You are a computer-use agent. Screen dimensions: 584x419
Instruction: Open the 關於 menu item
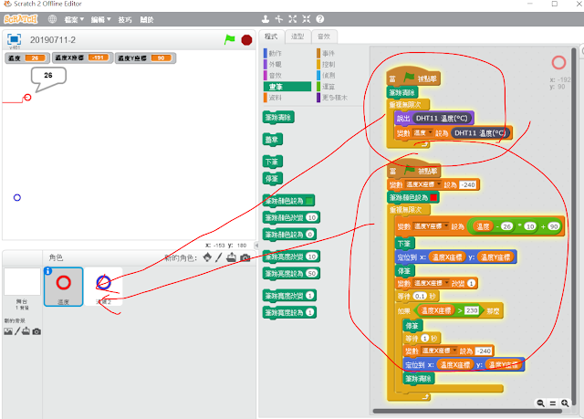pos(147,19)
